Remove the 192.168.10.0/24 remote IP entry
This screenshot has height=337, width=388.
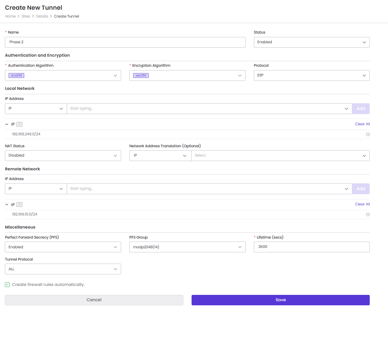coord(368,214)
